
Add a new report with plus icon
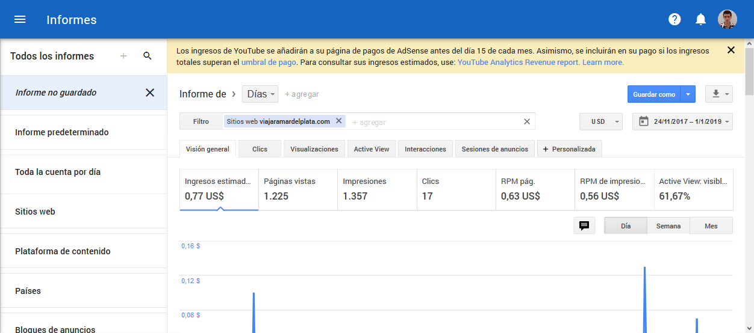(123, 56)
